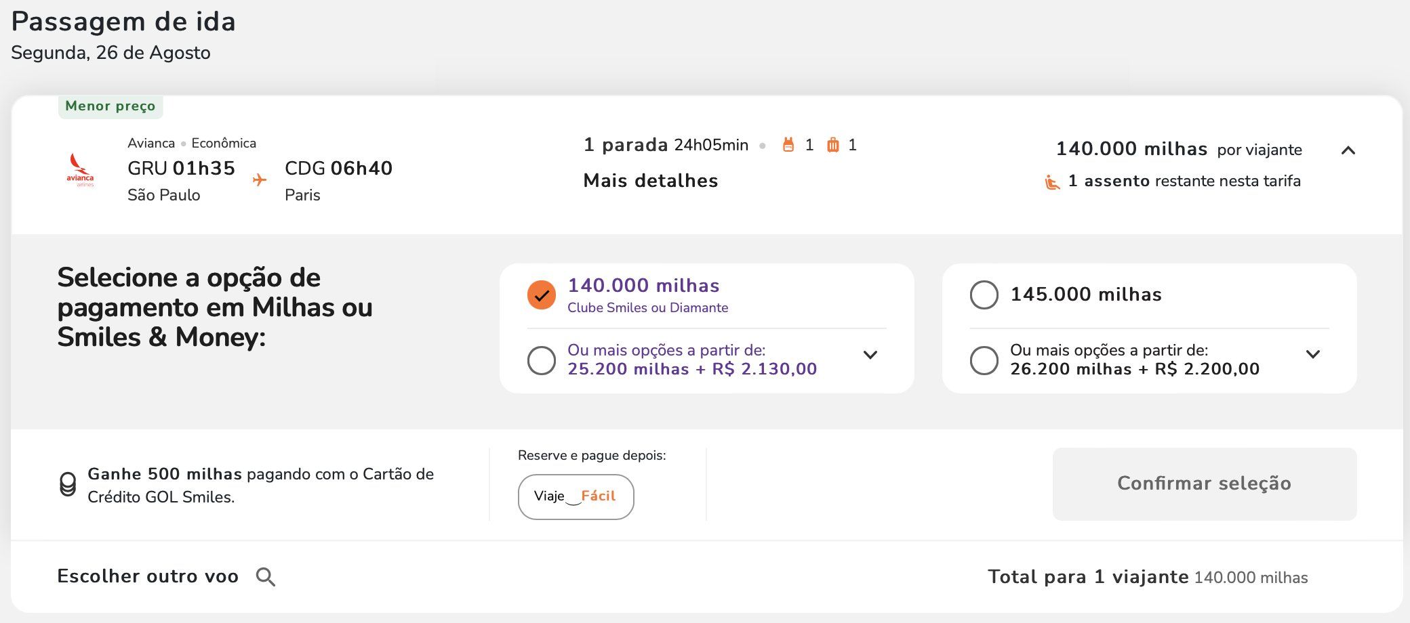Click the checked luggage suitcase icon
This screenshot has height=623, width=1410.
(x=832, y=145)
